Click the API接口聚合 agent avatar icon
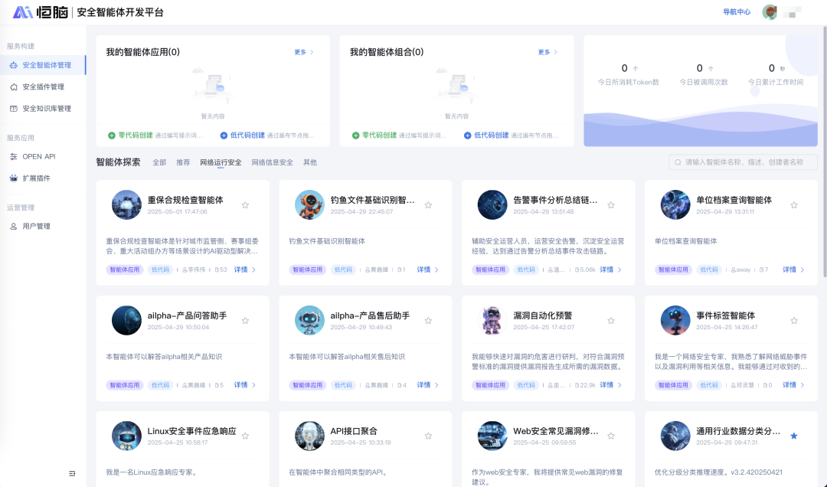Screen dimensions: 827x487 [x=309, y=436]
